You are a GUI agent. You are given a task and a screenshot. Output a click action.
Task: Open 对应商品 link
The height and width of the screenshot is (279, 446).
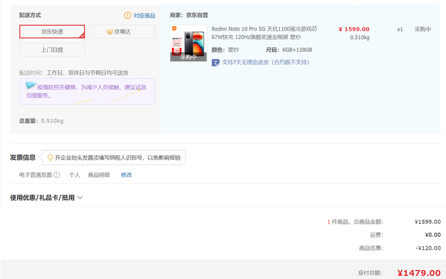[x=144, y=15]
